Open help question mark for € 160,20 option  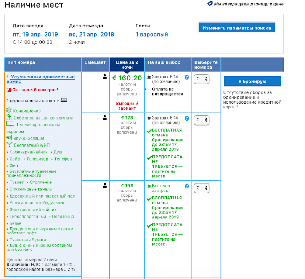pos(187,77)
